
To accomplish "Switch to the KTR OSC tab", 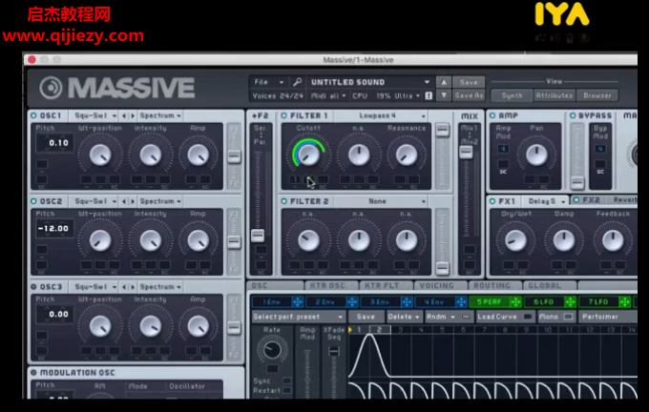I will click(331, 285).
